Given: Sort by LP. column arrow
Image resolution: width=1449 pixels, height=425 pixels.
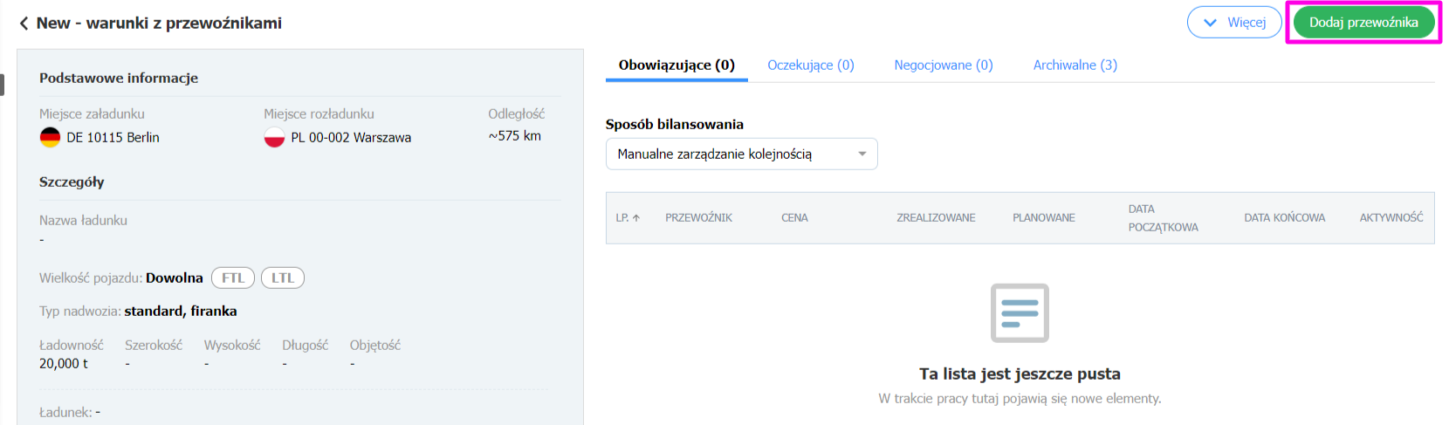Looking at the screenshot, I should pos(636,218).
